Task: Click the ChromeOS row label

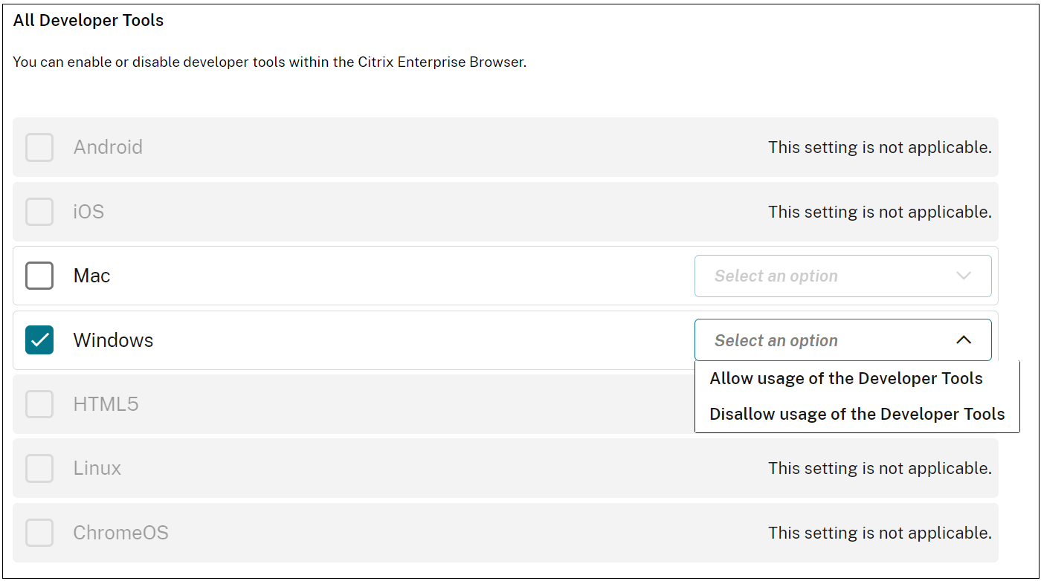Action: point(120,533)
